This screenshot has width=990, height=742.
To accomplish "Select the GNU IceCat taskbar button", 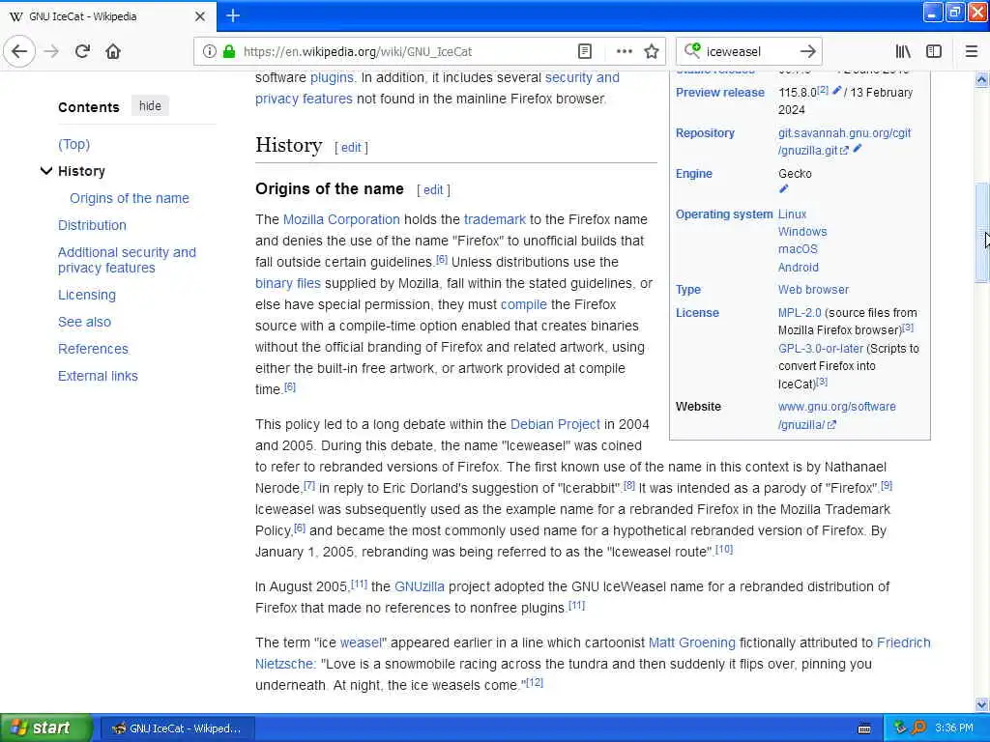I will pyautogui.click(x=178, y=728).
